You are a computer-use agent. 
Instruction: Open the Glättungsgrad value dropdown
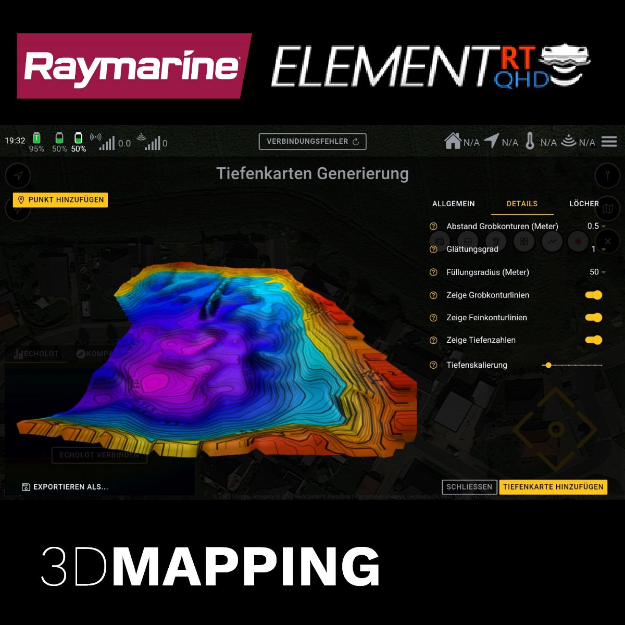(598, 249)
